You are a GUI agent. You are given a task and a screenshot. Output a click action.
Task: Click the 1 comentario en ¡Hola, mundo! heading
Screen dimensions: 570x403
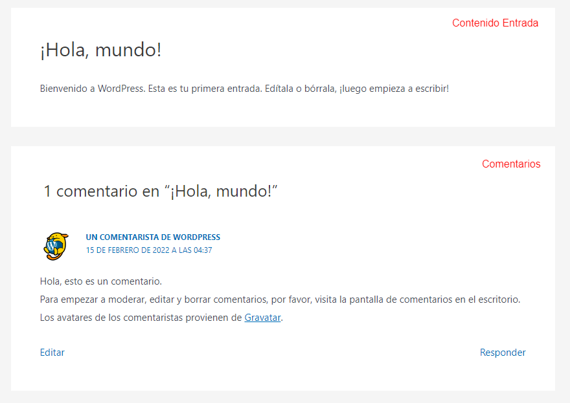(x=161, y=191)
